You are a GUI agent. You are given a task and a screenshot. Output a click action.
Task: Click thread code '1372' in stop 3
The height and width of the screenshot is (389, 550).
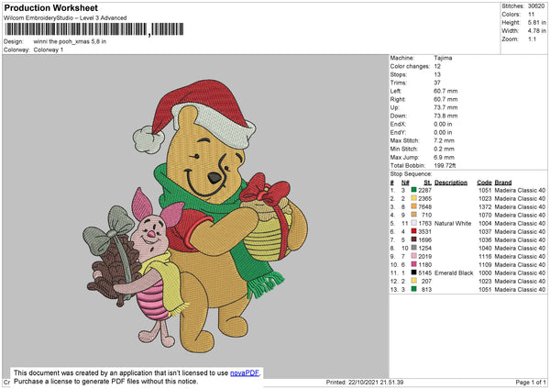[485, 206]
